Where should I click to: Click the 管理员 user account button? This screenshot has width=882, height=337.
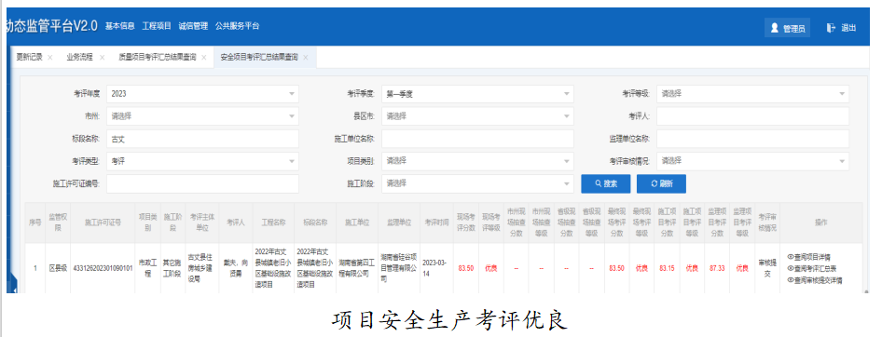[x=787, y=28]
